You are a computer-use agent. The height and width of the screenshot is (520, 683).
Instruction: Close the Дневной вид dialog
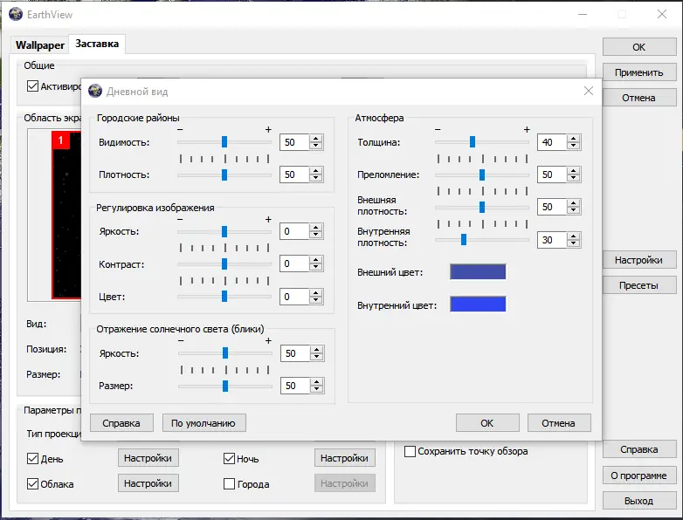tap(589, 91)
